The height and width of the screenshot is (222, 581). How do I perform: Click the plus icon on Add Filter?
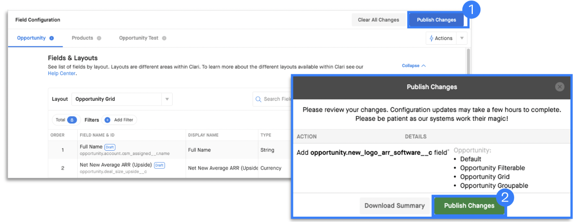[107, 120]
